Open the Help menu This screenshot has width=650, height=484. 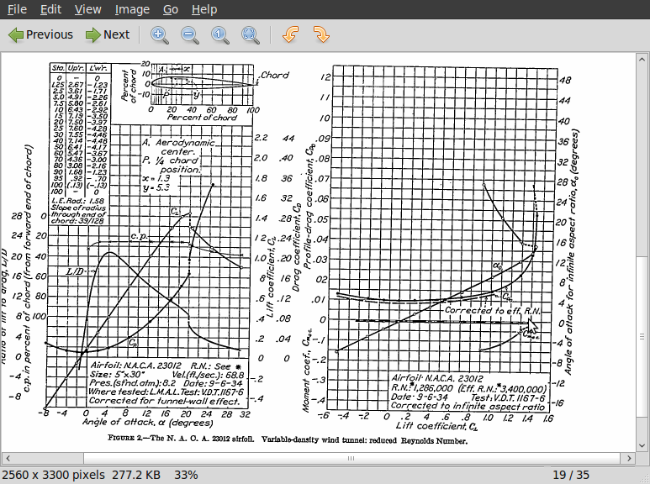(x=203, y=9)
